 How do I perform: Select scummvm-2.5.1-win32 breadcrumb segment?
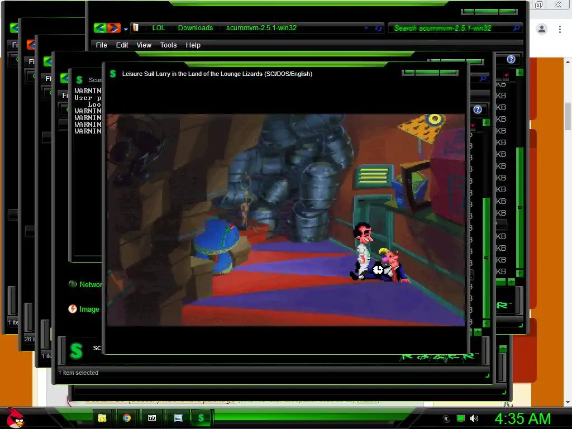click(x=261, y=28)
